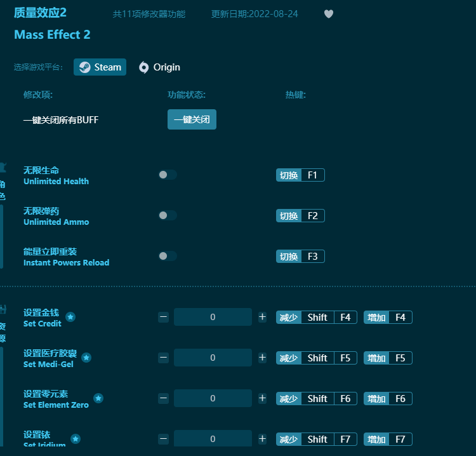
Task: Click the 'Set Credit' label
Action: click(x=42, y=323)
